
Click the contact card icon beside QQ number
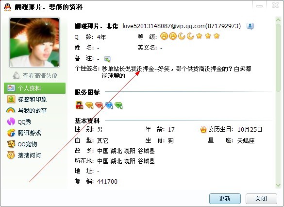(x=250, y=26)
